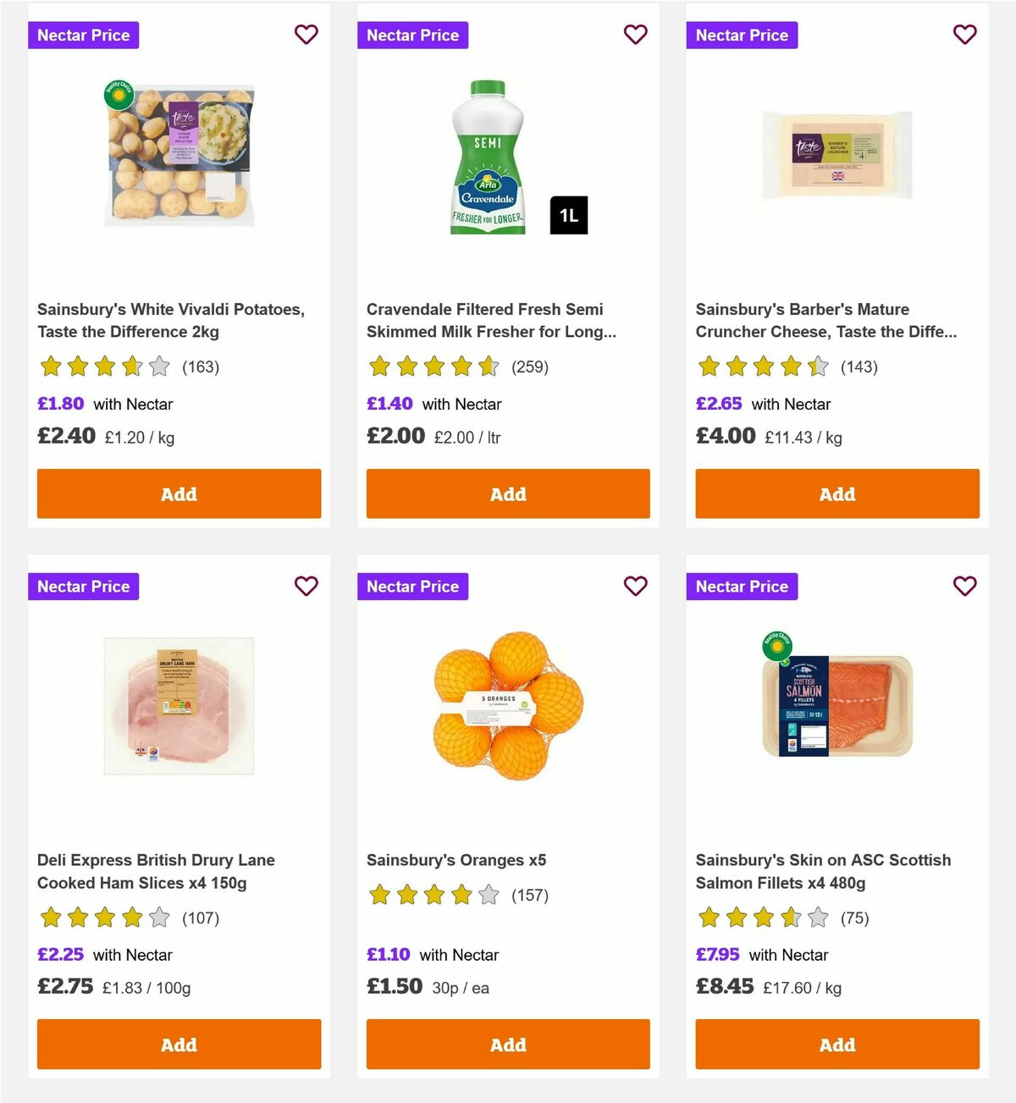Viewport: 1016px width, 1103px height.
Task: Add the Scottish Salmon Fillets
Action: pyautogui.click(x=837, y=1045)
